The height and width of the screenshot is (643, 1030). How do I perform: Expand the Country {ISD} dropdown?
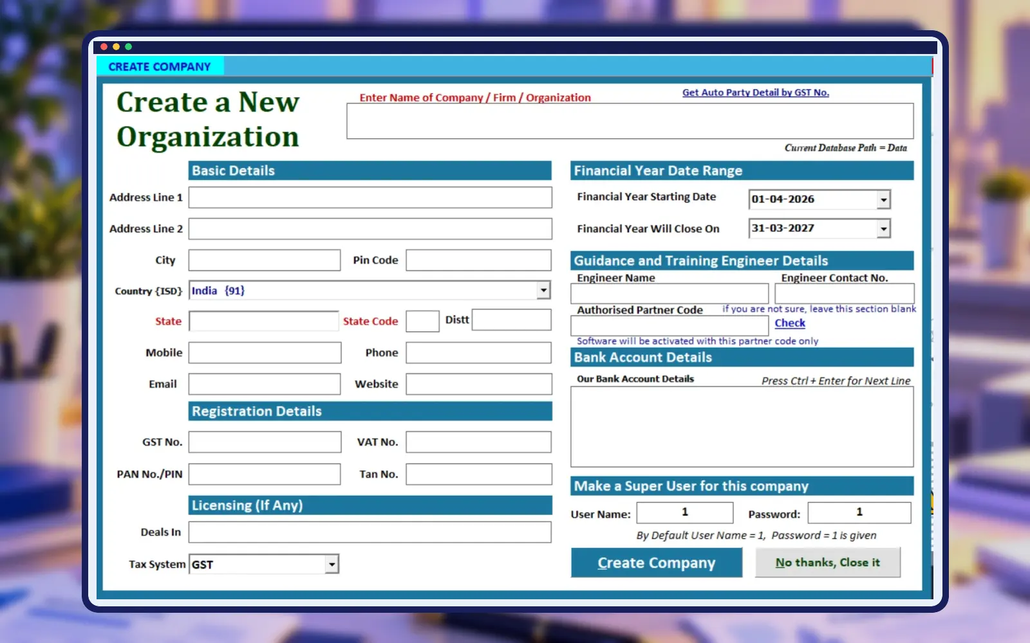point(544,291)
